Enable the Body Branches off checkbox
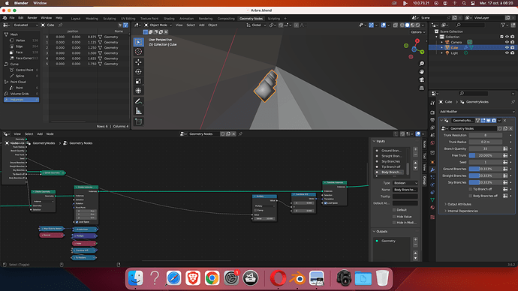 [471, 196]
